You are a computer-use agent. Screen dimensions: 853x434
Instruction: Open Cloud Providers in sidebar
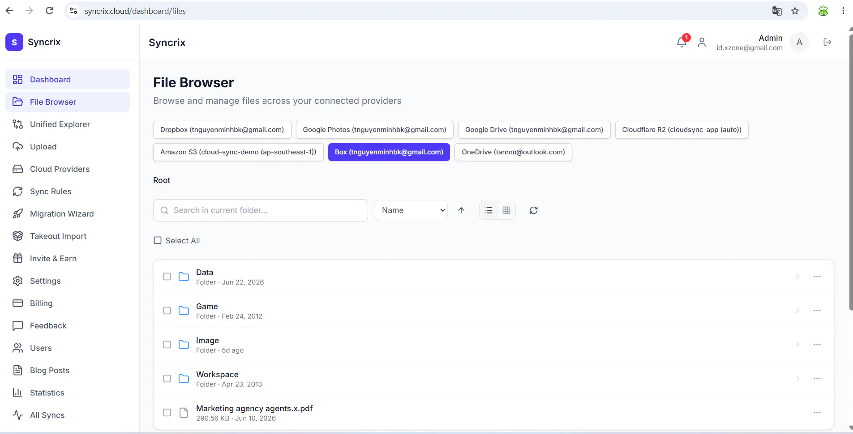coord(68,169)
